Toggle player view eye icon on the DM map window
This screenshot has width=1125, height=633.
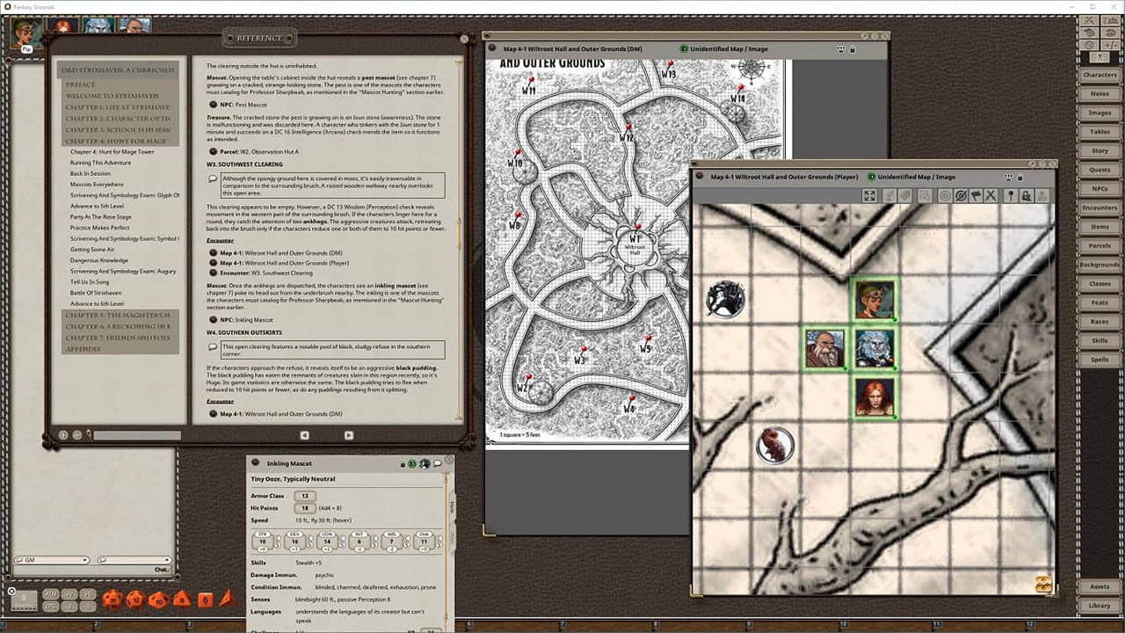[840, 48]
